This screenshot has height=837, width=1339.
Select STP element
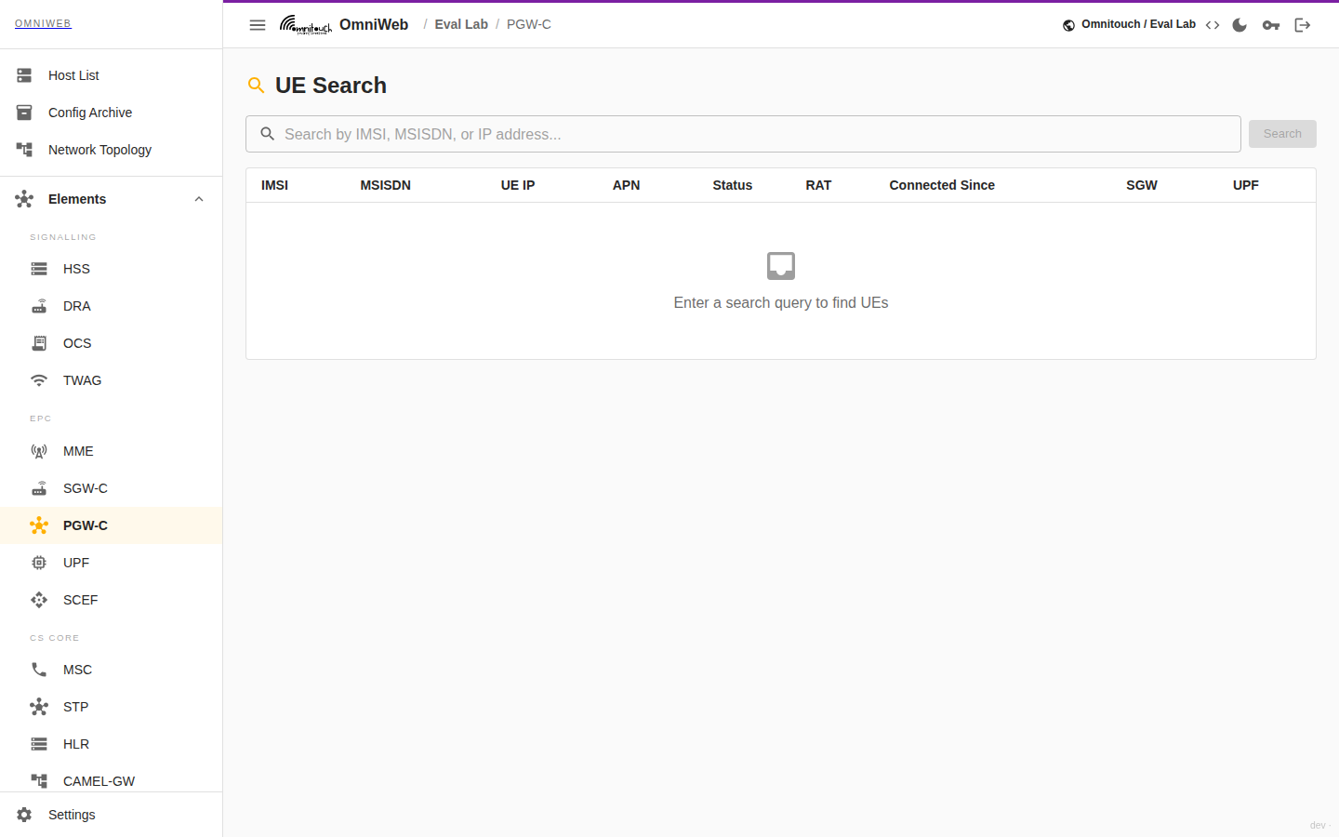[112, 707]
